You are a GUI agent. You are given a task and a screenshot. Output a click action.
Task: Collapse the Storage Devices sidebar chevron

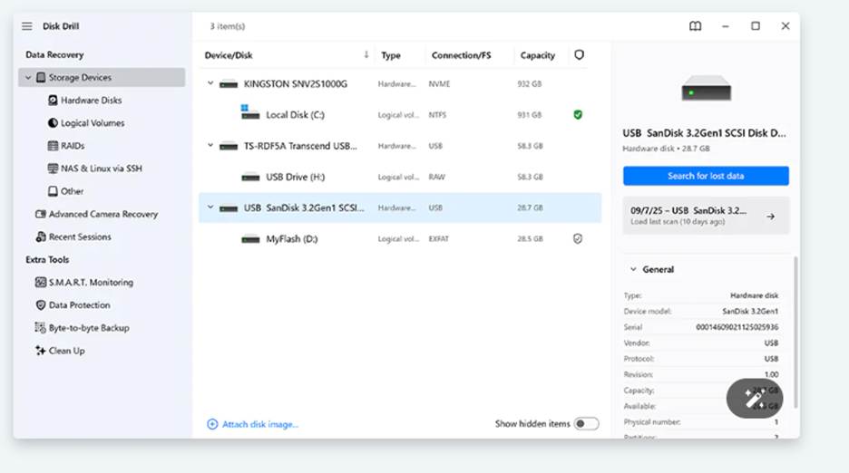click(x=28, y=77)
